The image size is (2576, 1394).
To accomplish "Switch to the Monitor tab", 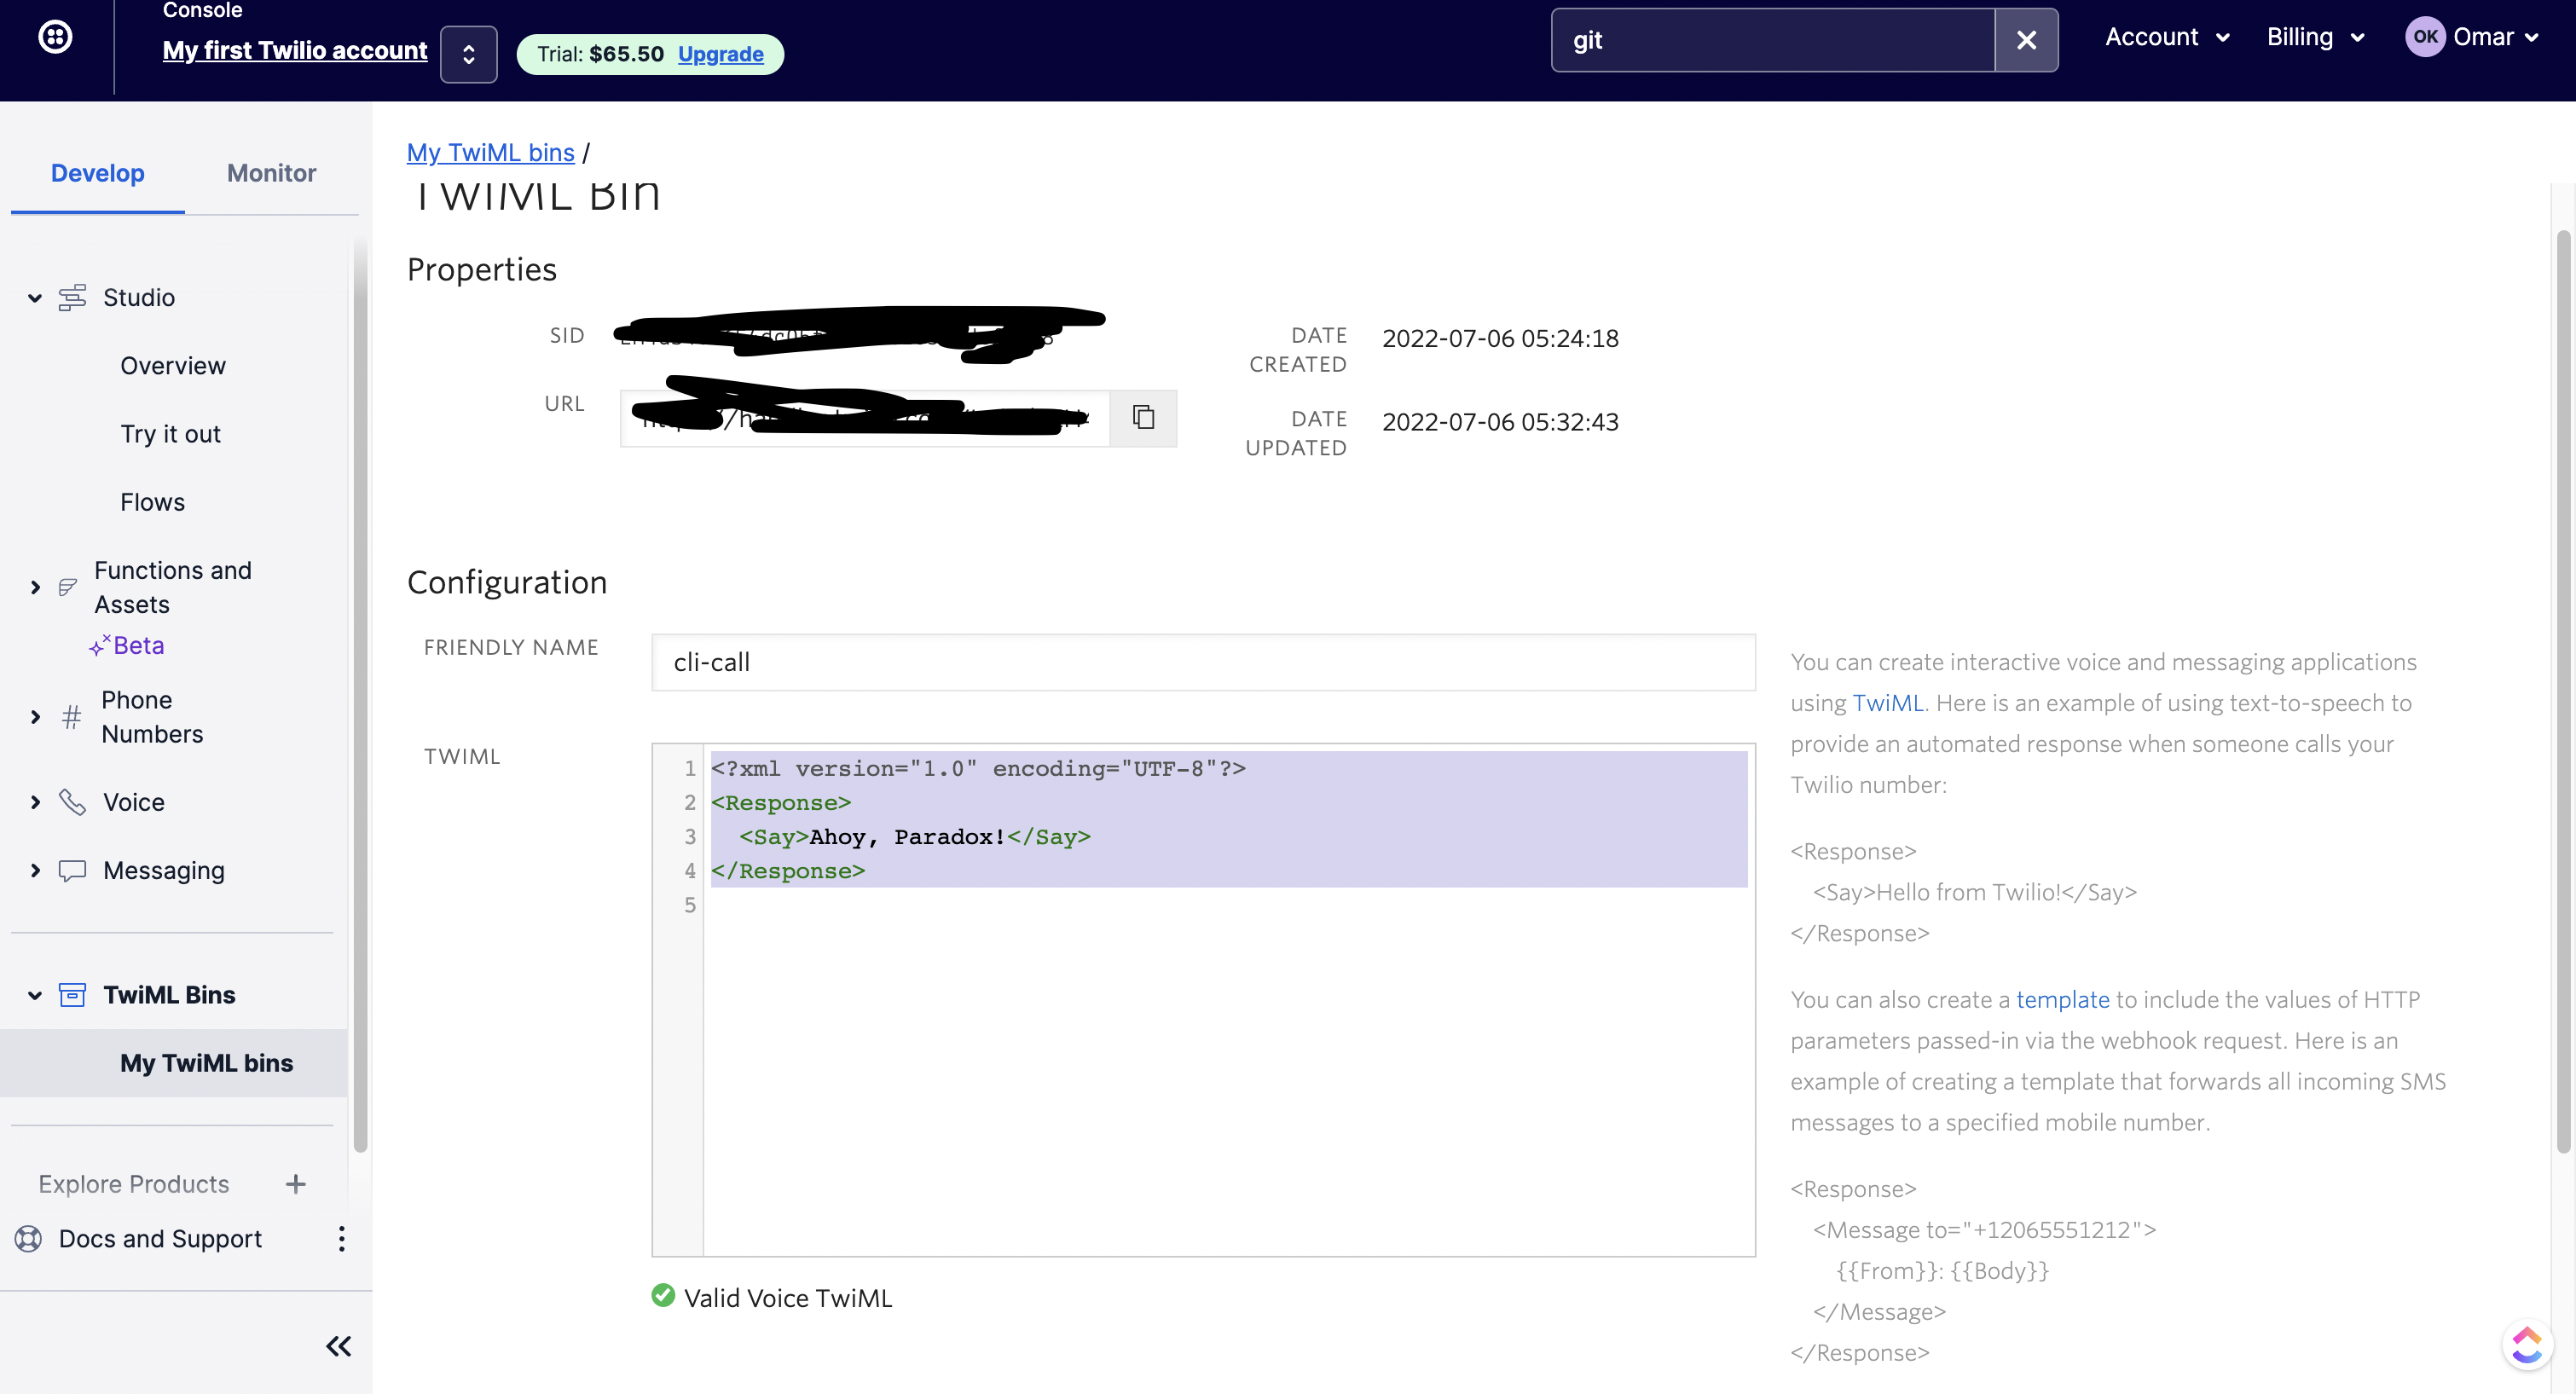I will coord(271,173).
